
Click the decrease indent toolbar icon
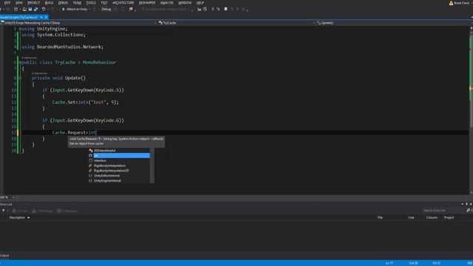199,10
